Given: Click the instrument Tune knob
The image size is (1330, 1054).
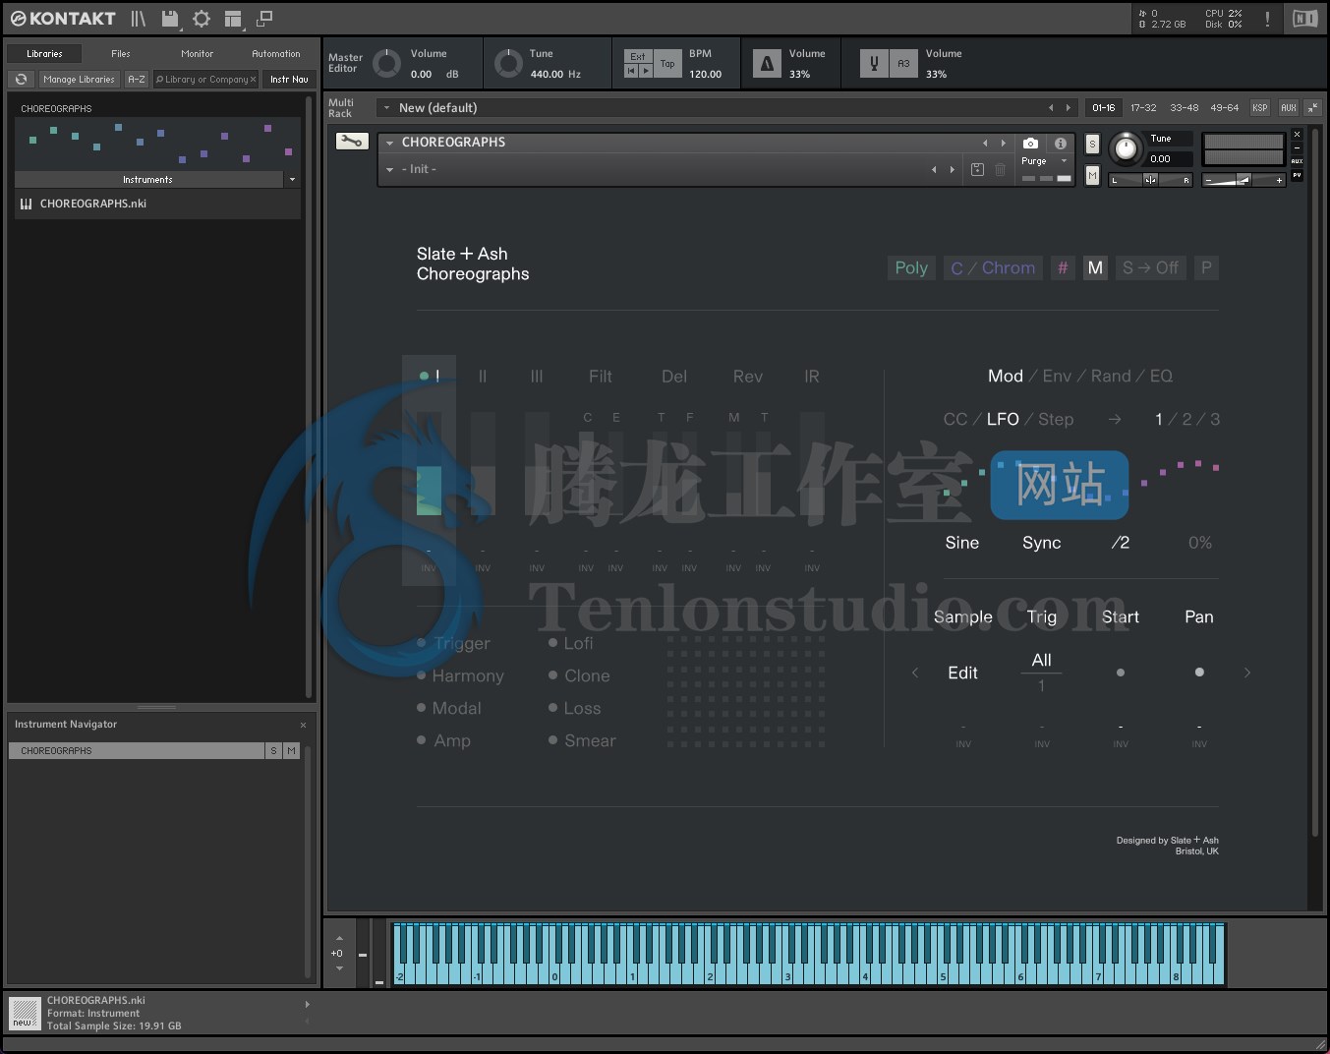Looking at the screenshot, I should [x=1127, y=149].
